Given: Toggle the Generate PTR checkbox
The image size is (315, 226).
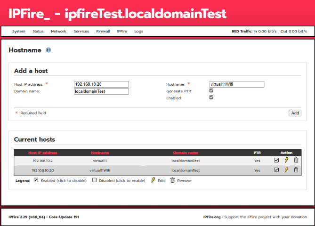Looking at the screenshot, I should [x=211, y=90].
